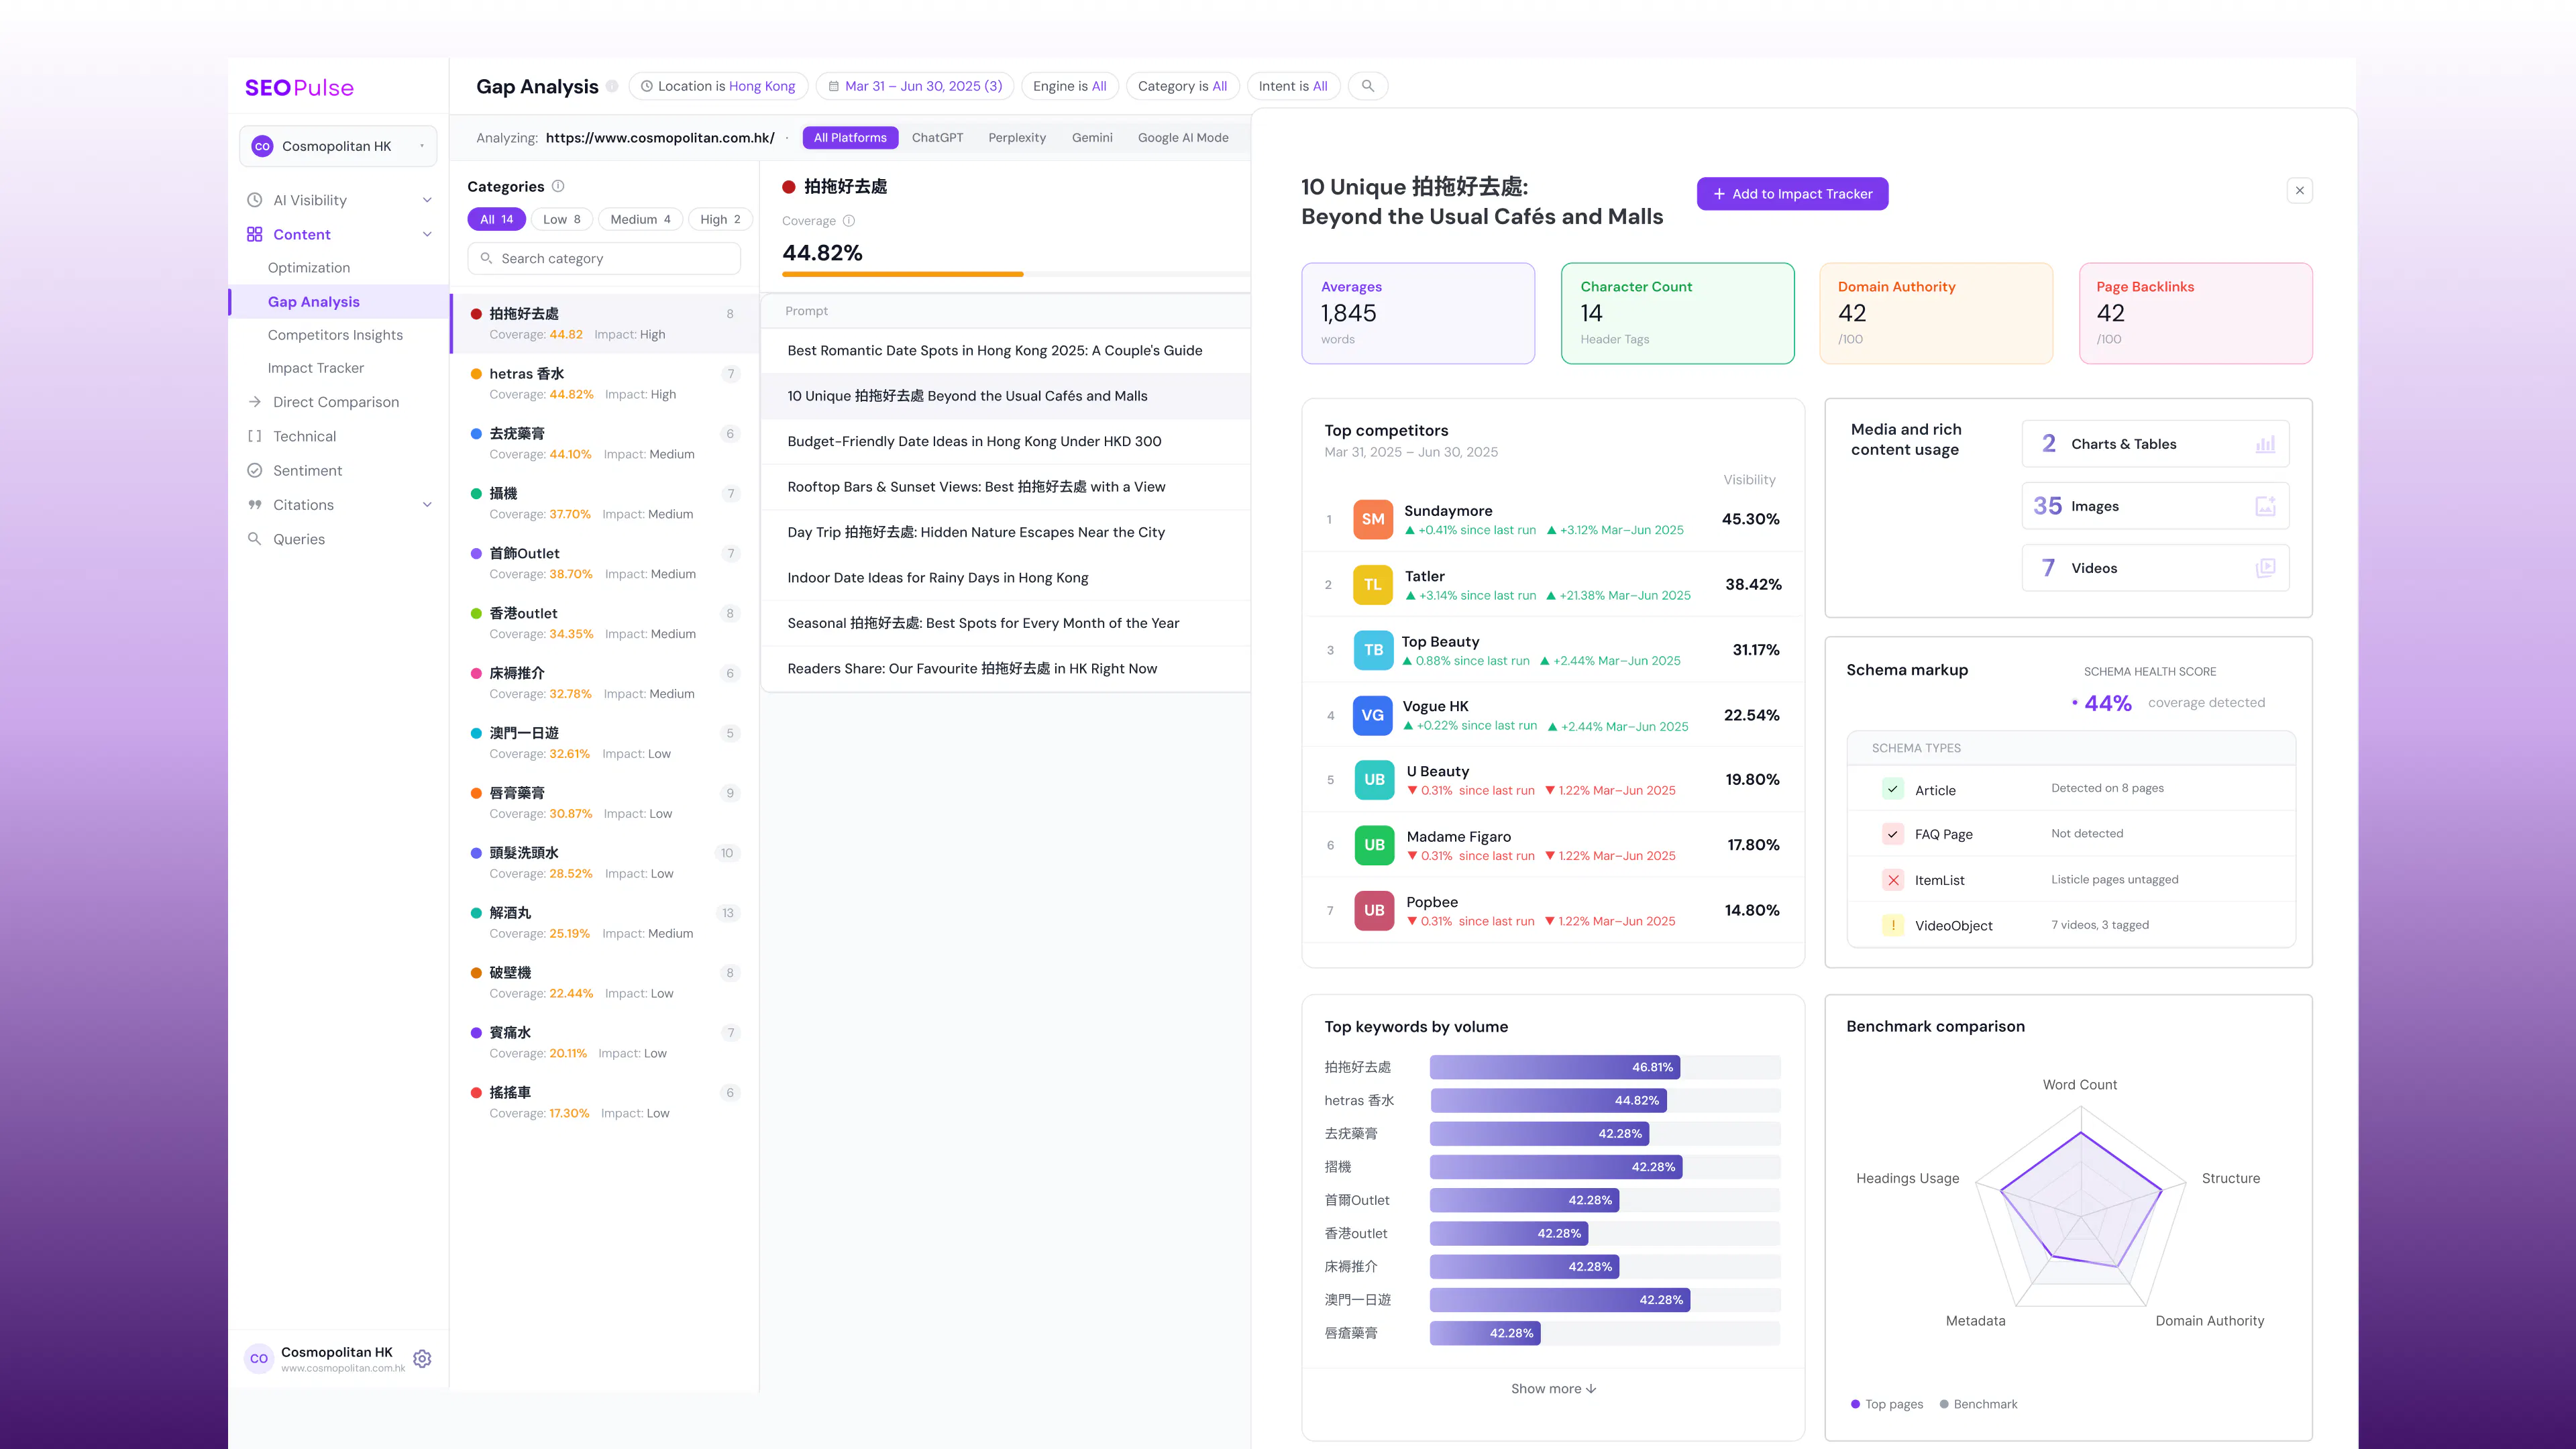2576x1449 pixels.
Task: Click Add to Impact Tracker button
Action: pos(1792,194)
